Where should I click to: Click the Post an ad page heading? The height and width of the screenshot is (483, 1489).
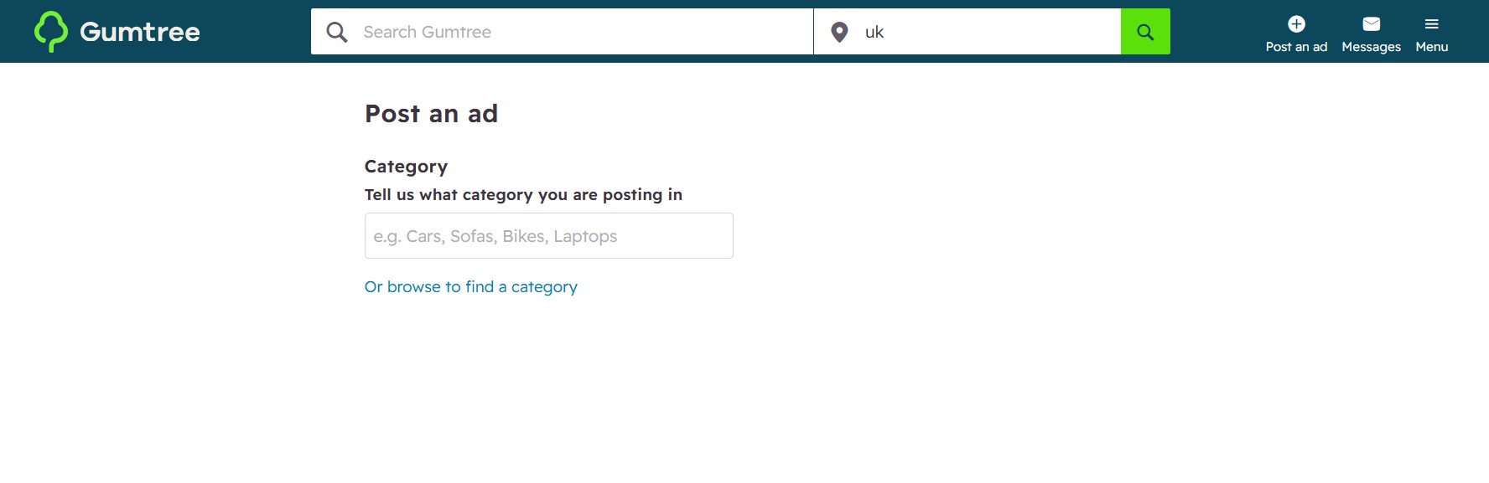[x=431, y=114]
